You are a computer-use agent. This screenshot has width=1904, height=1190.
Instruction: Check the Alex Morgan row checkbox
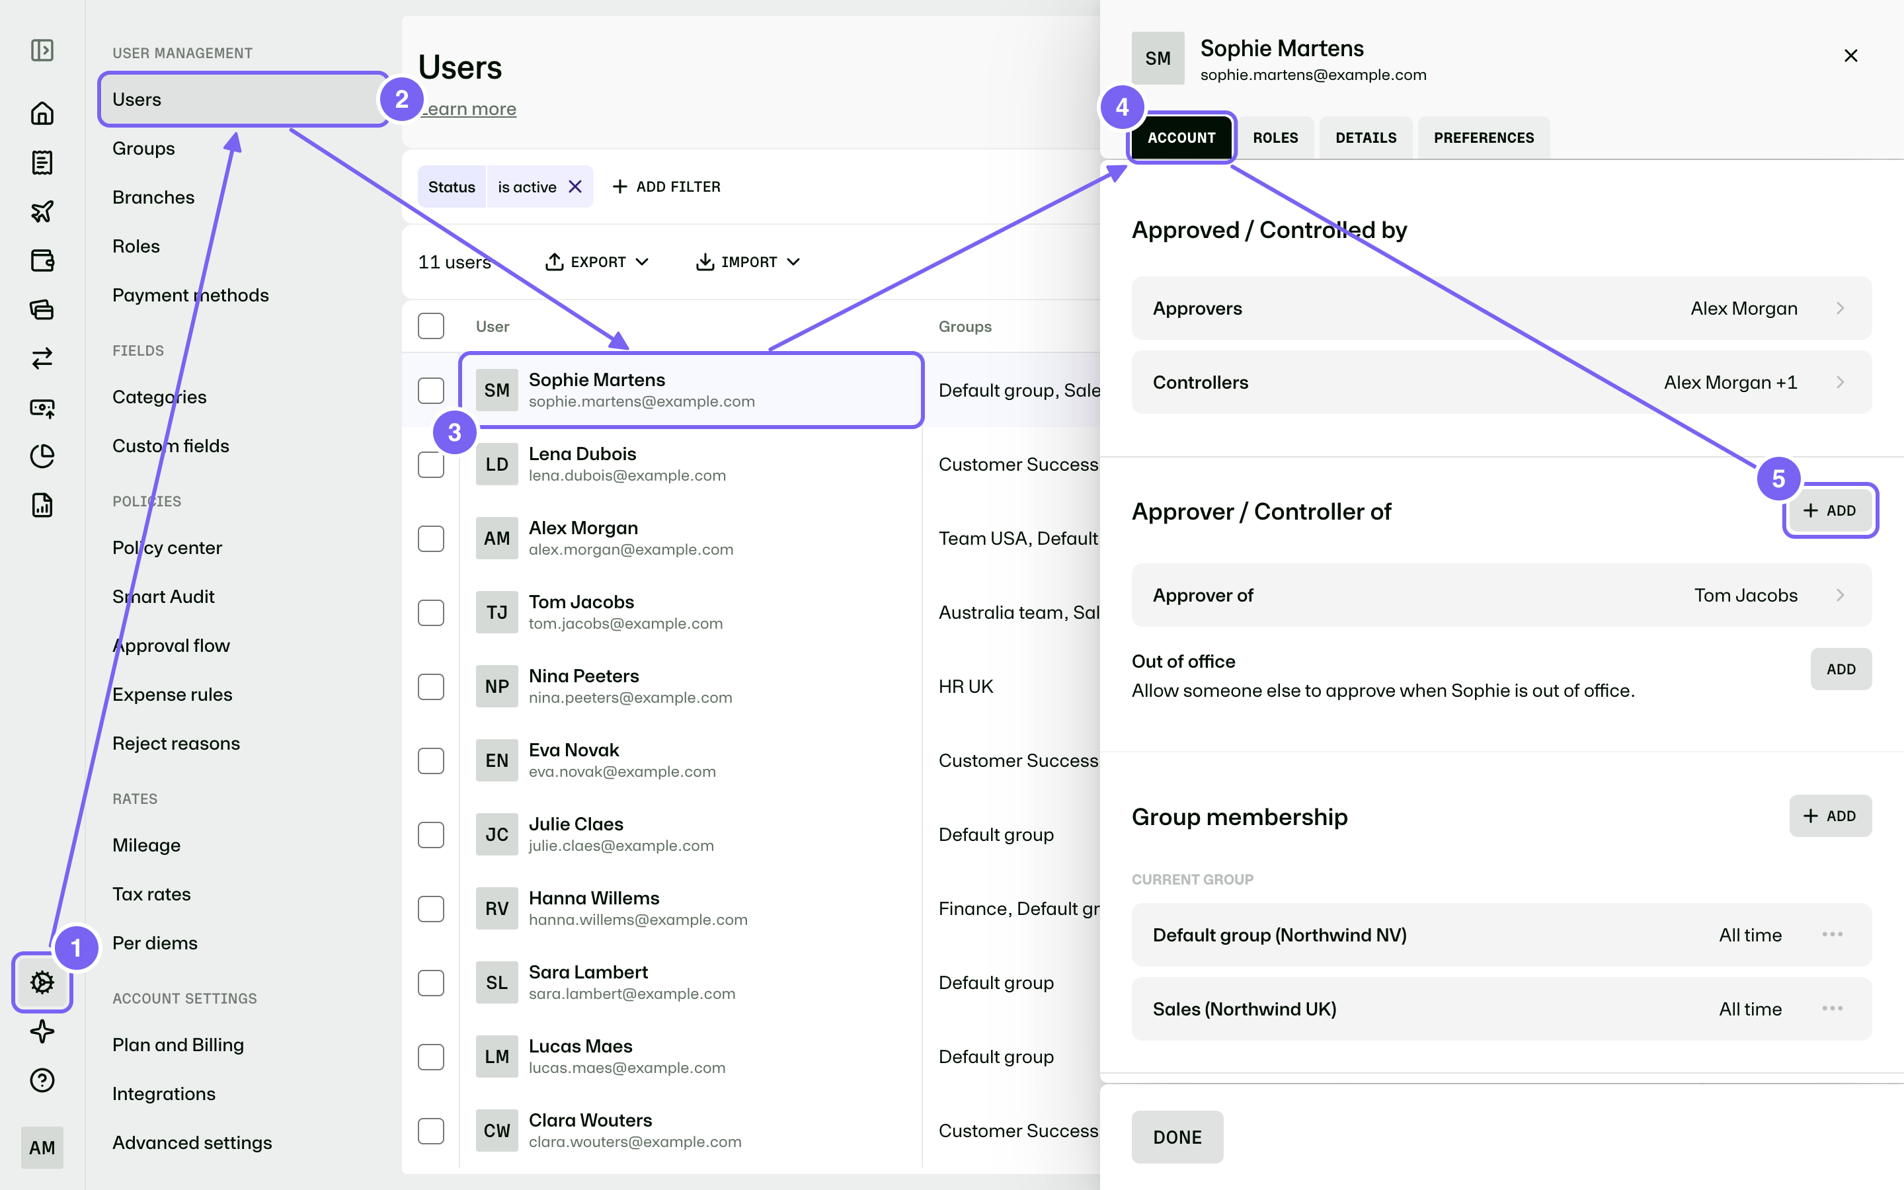430,538
